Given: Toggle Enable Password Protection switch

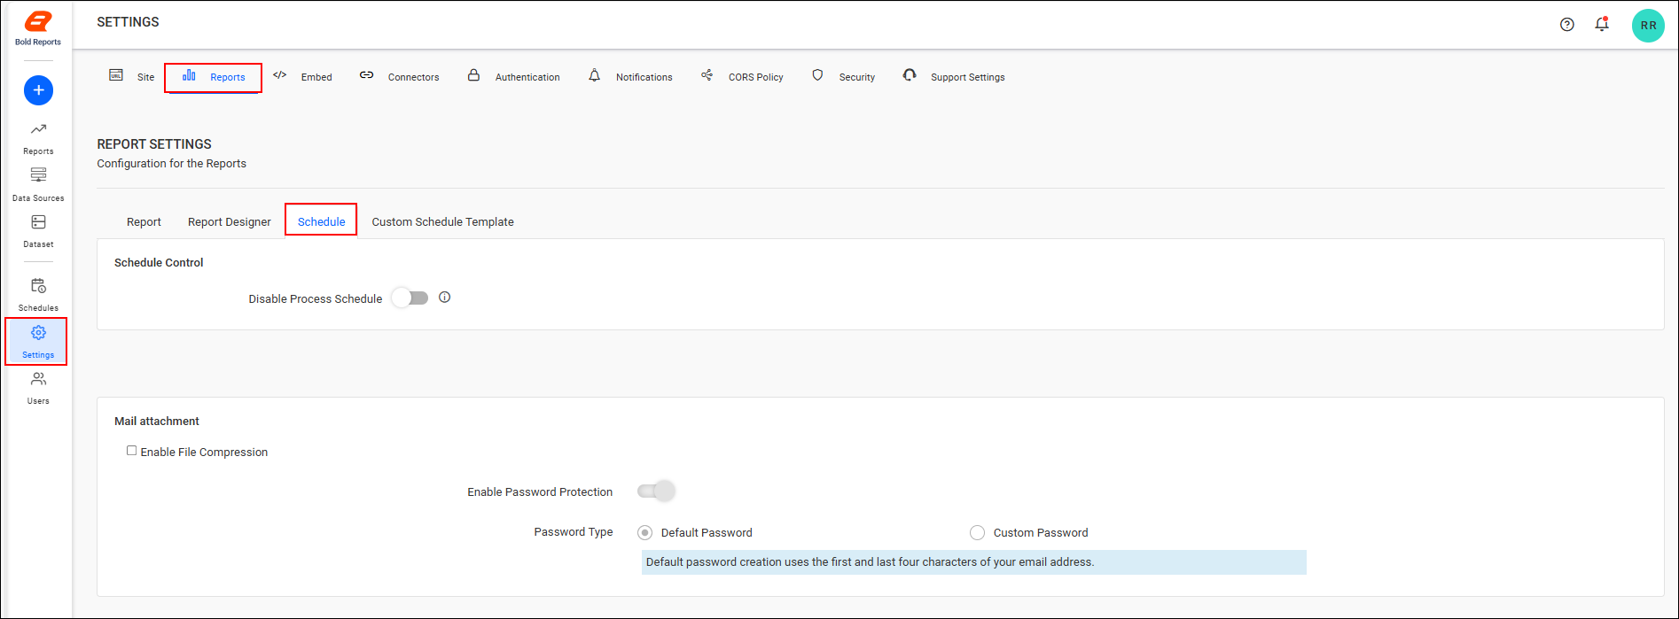Looking at the screenshot, I should point(656,491).
